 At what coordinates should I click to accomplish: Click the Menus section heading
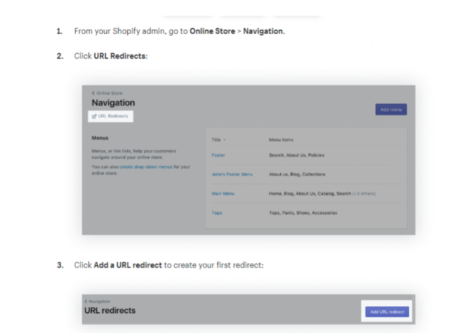[x=100, y=138]
